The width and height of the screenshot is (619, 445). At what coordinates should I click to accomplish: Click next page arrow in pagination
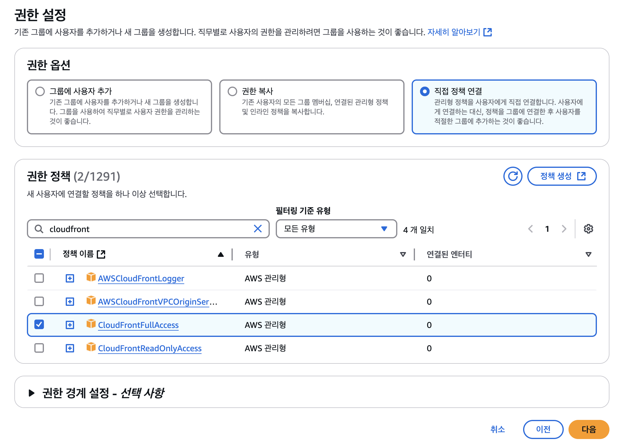tap(564, 229)
